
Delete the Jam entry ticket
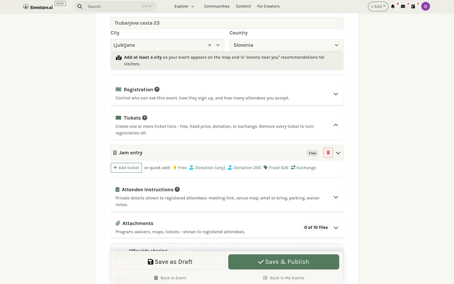click(x=328, y=153)
